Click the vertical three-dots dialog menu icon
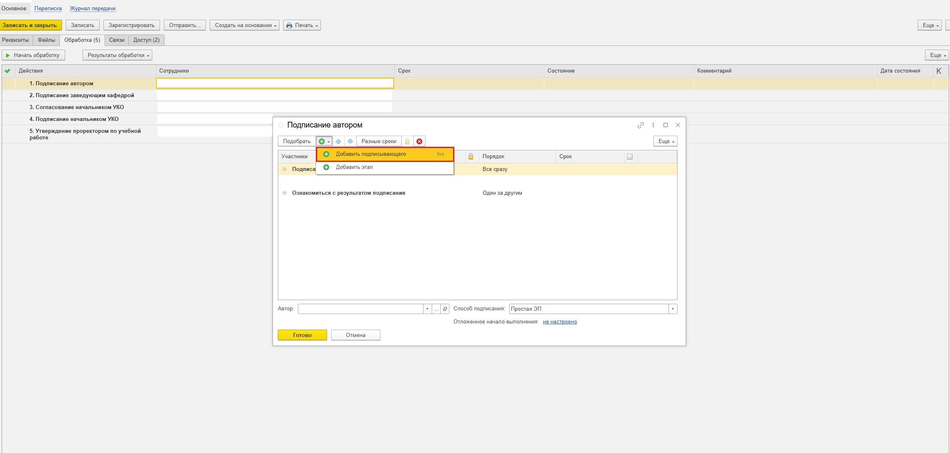 [x=653, y=125]
